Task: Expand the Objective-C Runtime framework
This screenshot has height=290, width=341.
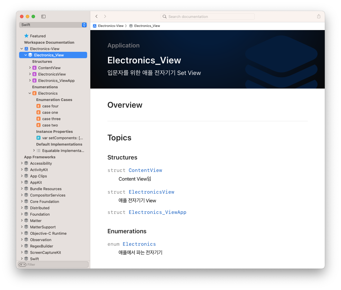Action: pos(22,233)
